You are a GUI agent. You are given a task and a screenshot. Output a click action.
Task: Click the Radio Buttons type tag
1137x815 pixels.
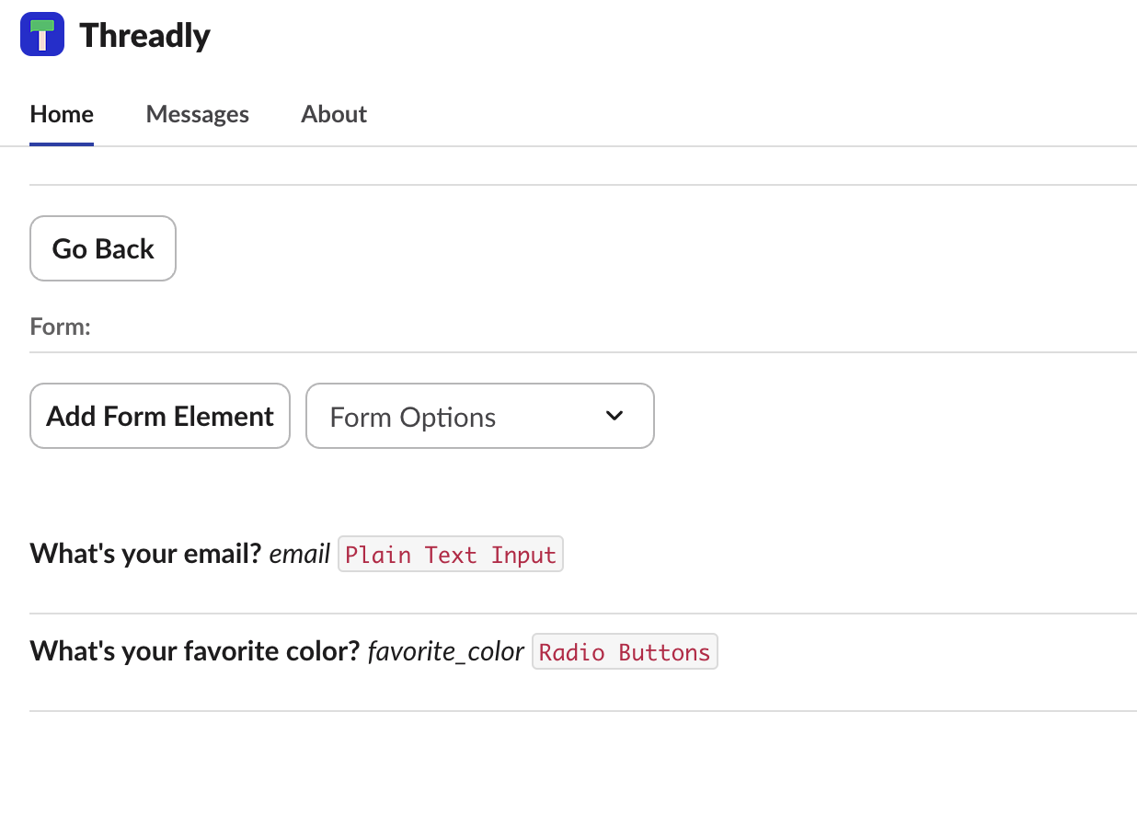625,652
